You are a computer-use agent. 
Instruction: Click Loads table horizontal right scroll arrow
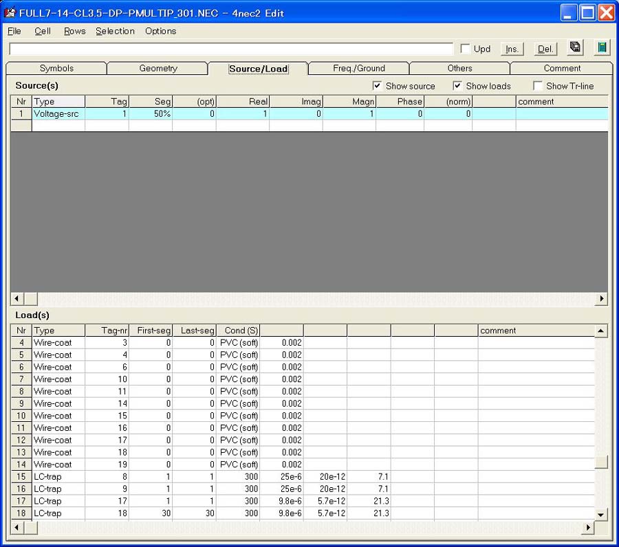[x=587, y=528]
